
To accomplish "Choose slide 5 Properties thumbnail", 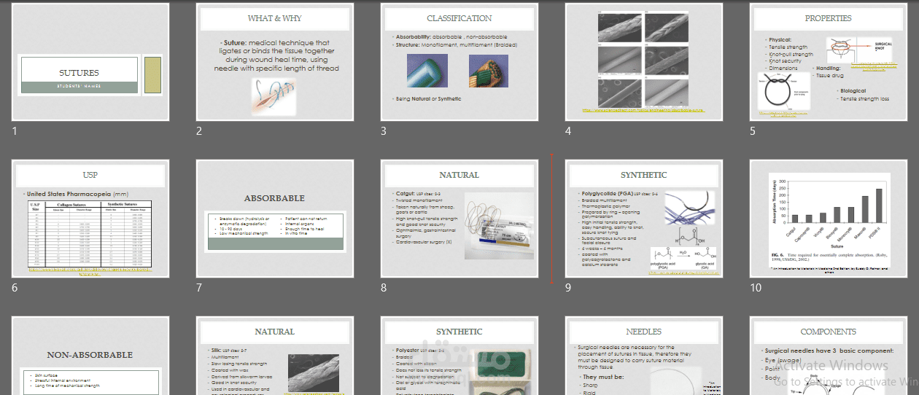I will (829, 61).
